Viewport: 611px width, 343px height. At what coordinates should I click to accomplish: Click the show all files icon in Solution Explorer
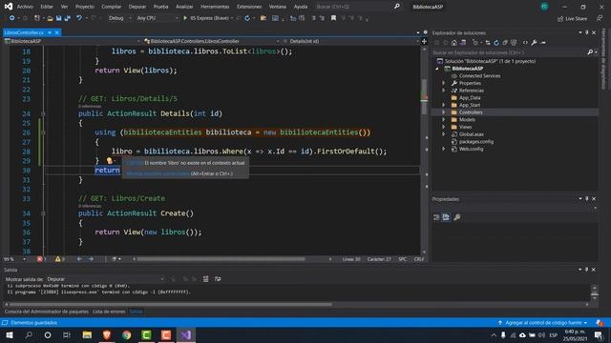pos(514,42)
